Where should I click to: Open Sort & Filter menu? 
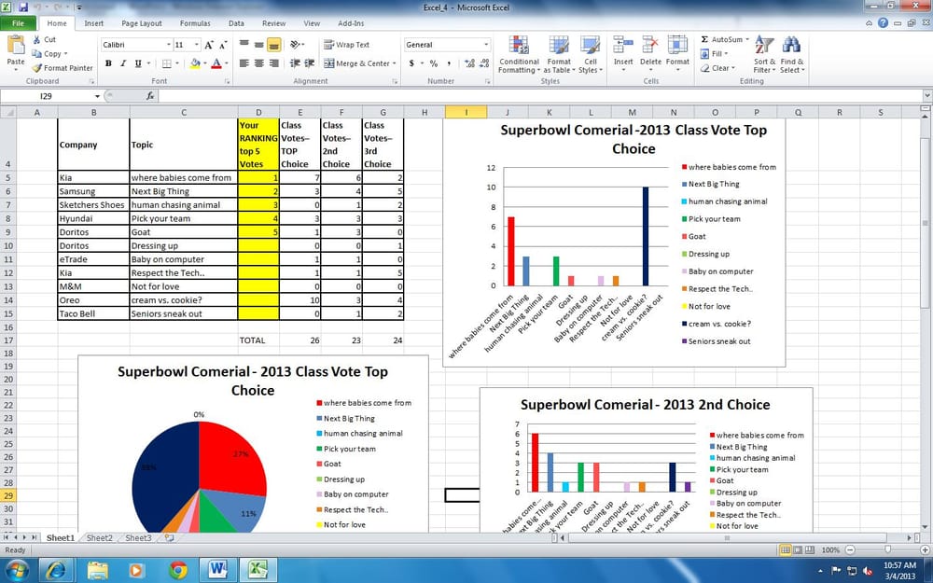point(764,54)
